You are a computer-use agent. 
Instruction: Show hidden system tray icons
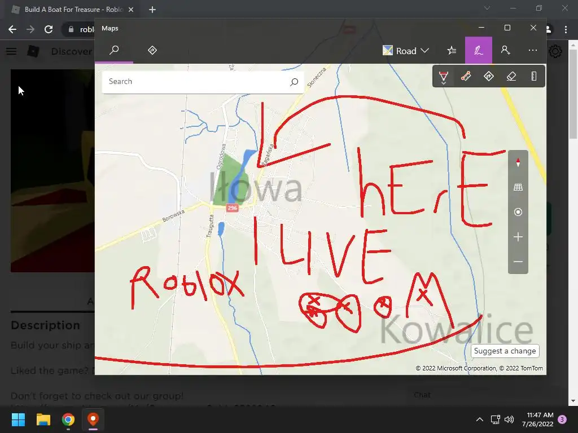tap(480, 419)
